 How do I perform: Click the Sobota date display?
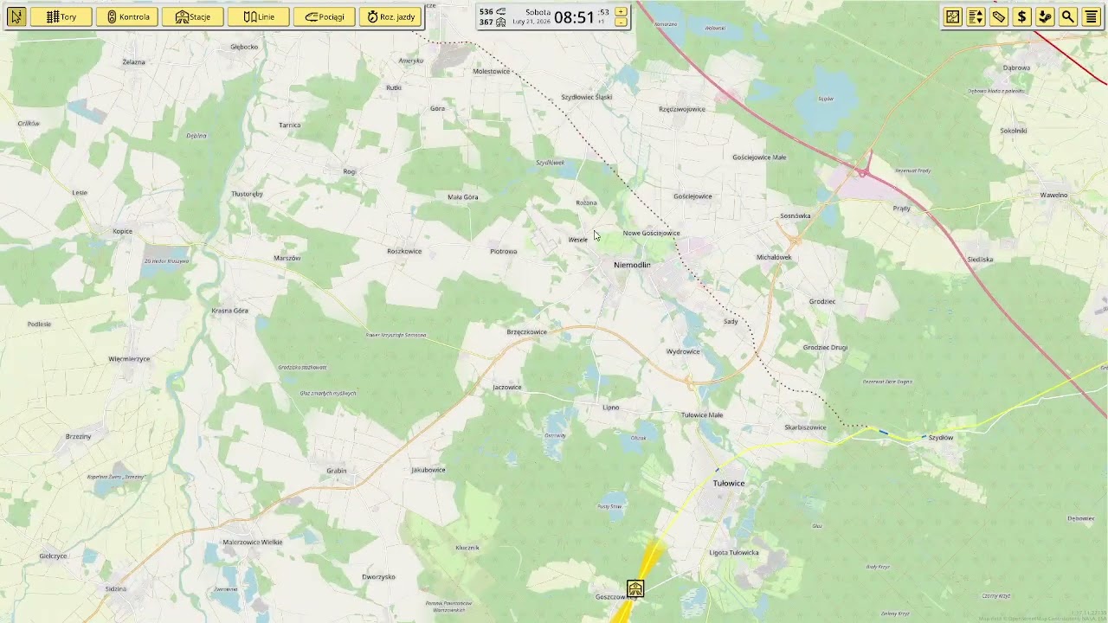(538, 12)
